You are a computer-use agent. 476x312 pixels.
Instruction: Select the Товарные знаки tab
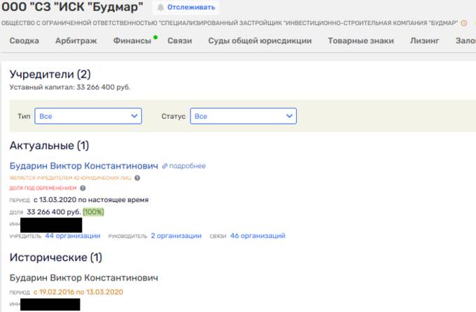pos(360,41)
